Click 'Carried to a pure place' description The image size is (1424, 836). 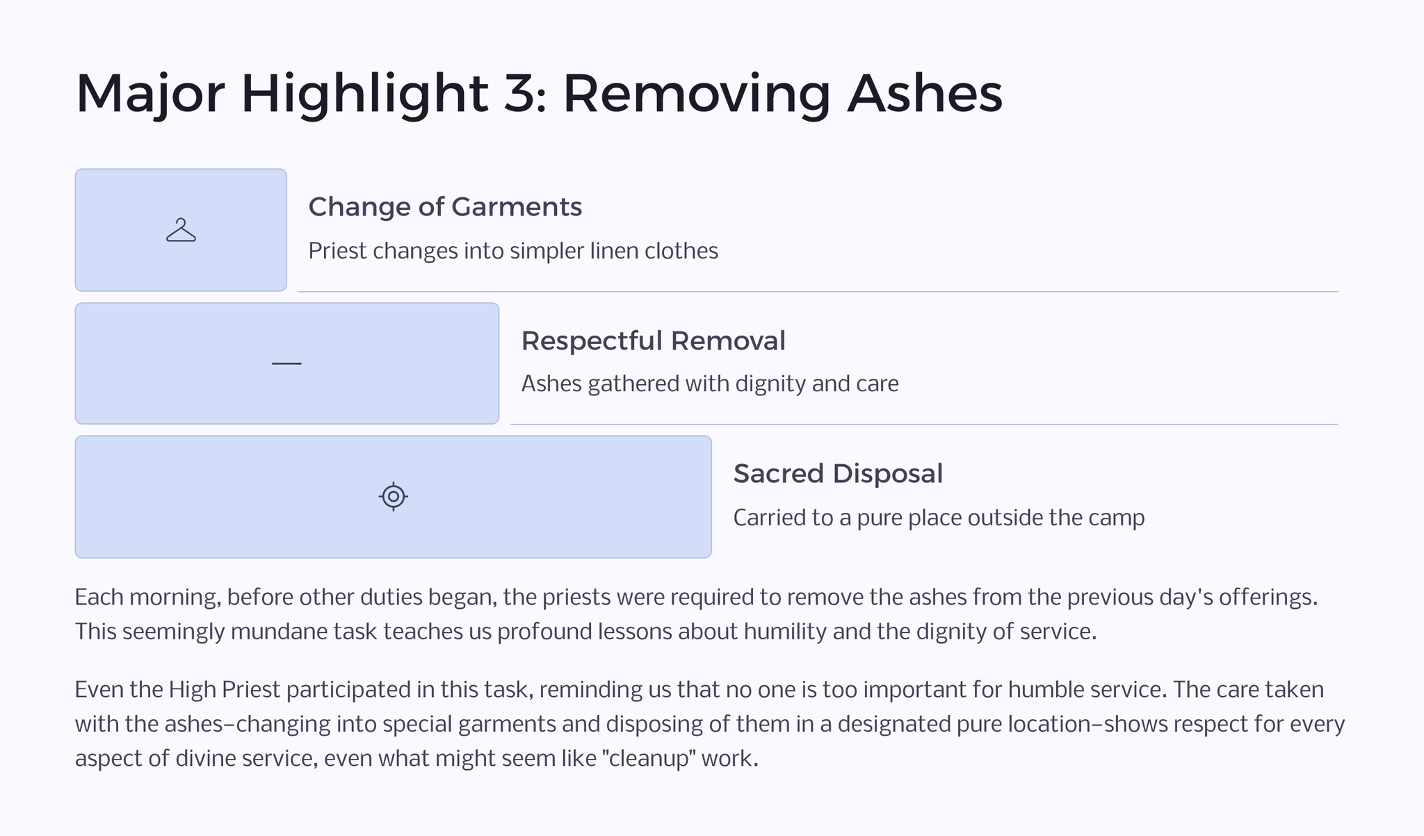(939, 518)
